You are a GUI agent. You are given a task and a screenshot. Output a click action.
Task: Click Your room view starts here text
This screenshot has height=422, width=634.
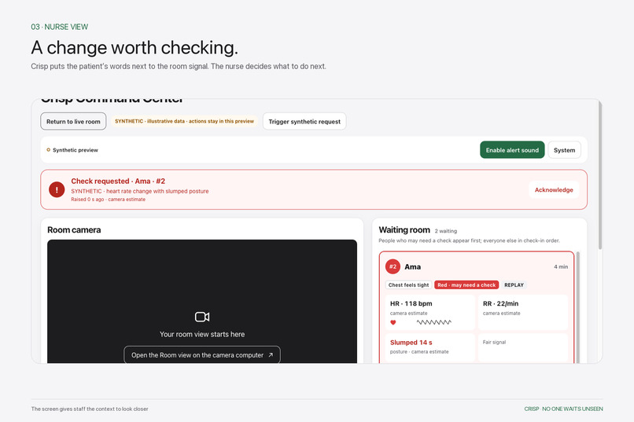[x=202, y=334]
